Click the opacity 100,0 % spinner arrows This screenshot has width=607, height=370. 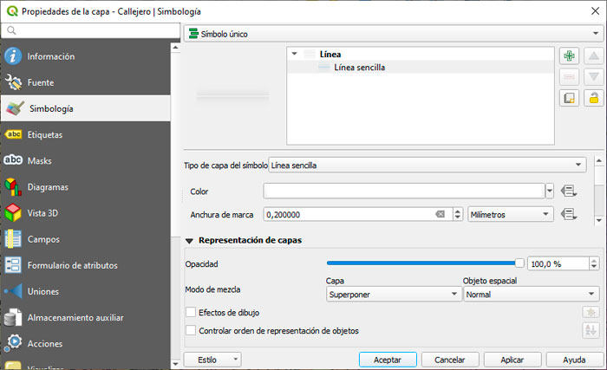pyautogui.click(x=594, y=263)
